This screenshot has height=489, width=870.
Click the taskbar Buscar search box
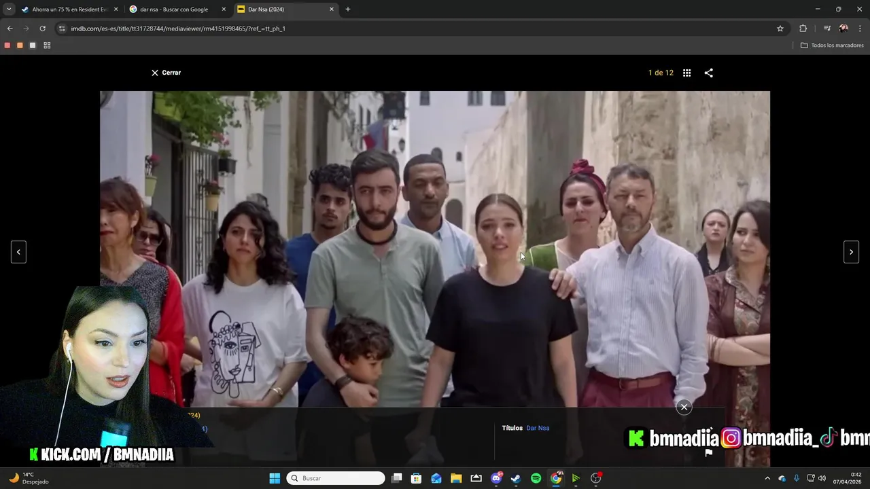[336, 478]
